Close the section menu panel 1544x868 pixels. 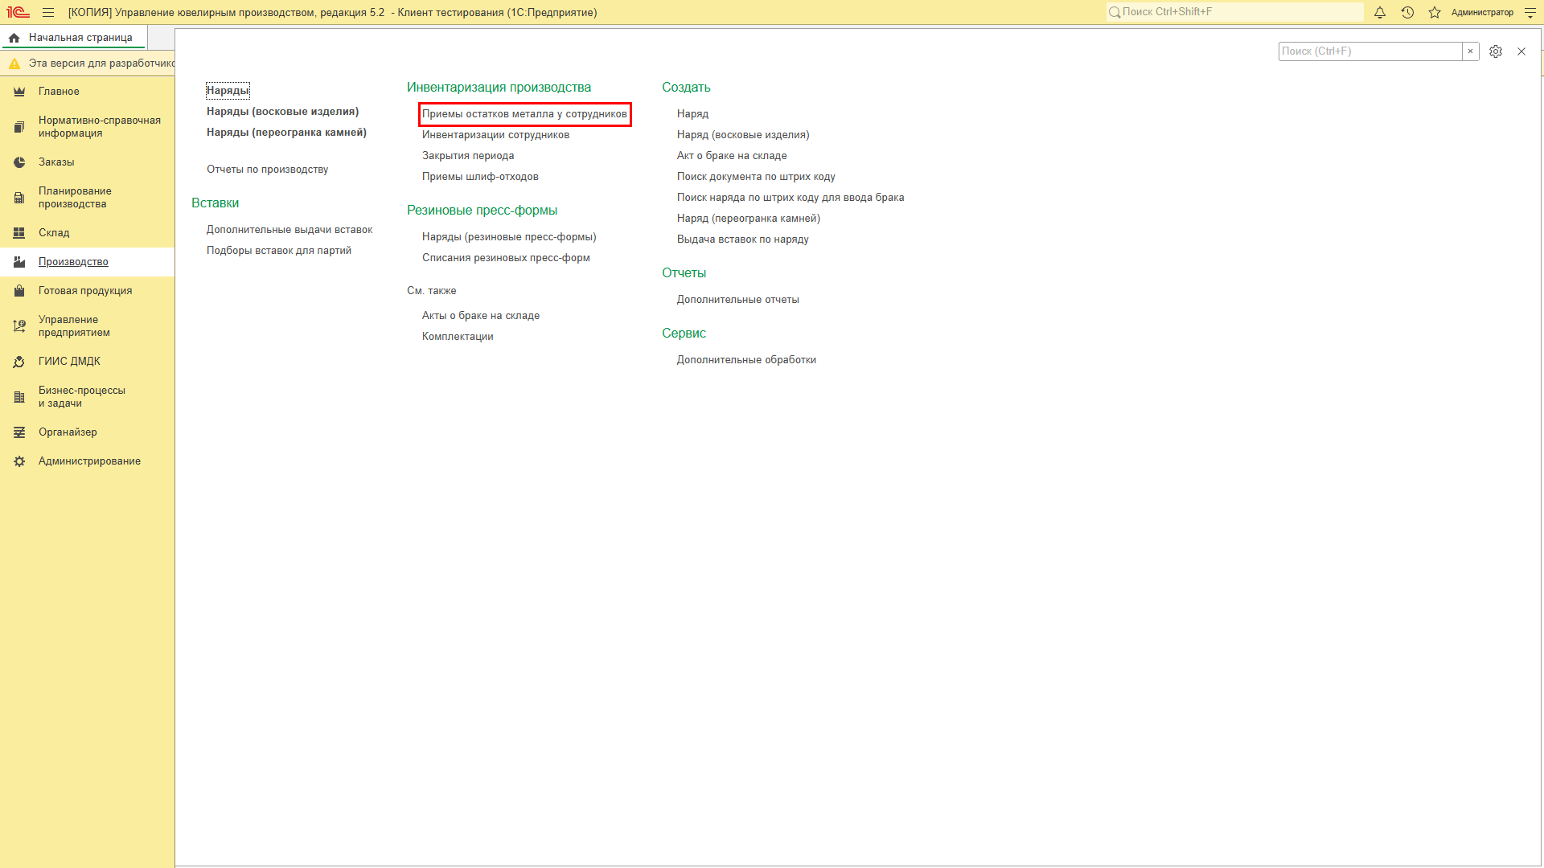coord(1521,51)
